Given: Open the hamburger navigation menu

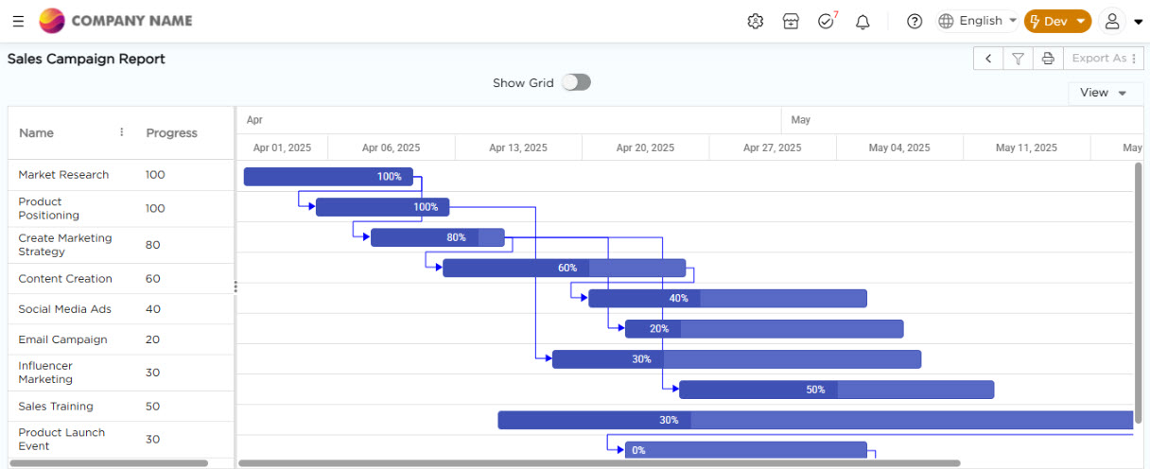Looking at the screenshot, I should [18, 21].
